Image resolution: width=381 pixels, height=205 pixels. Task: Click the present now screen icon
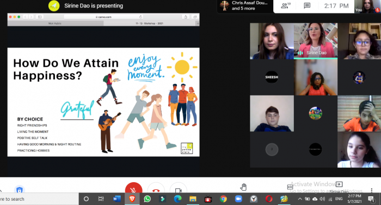click(x=339, y=184)
